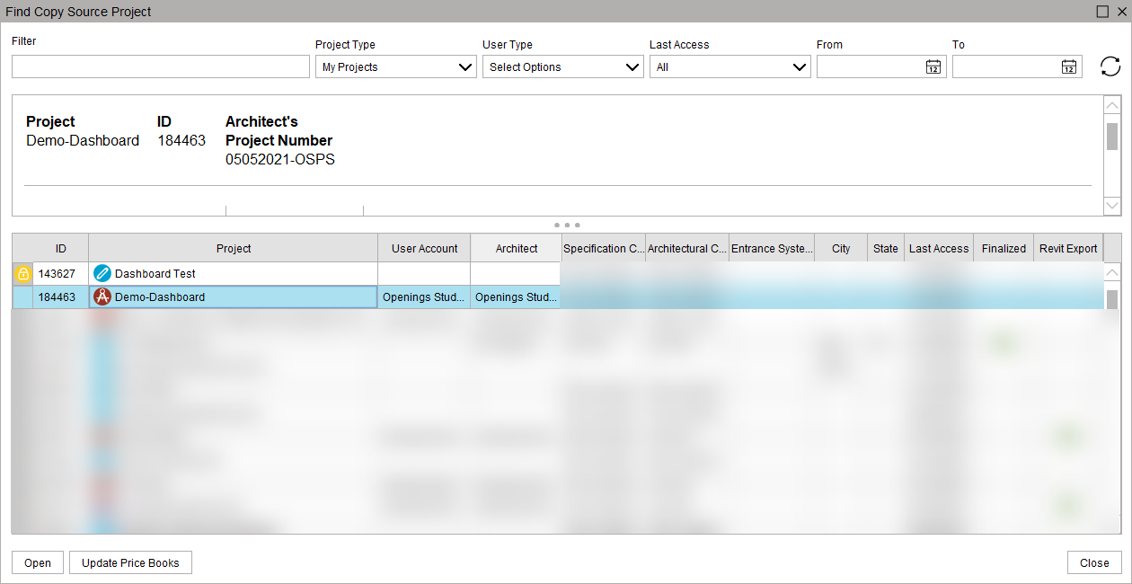This screenshot has width=1132, height=584.
Task: Open the From date calendar picker
Action: [933, 66]
